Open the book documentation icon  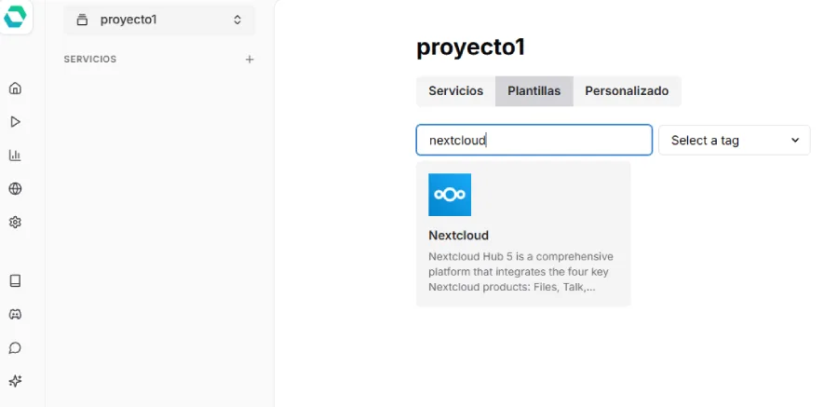tap(15, 280)
